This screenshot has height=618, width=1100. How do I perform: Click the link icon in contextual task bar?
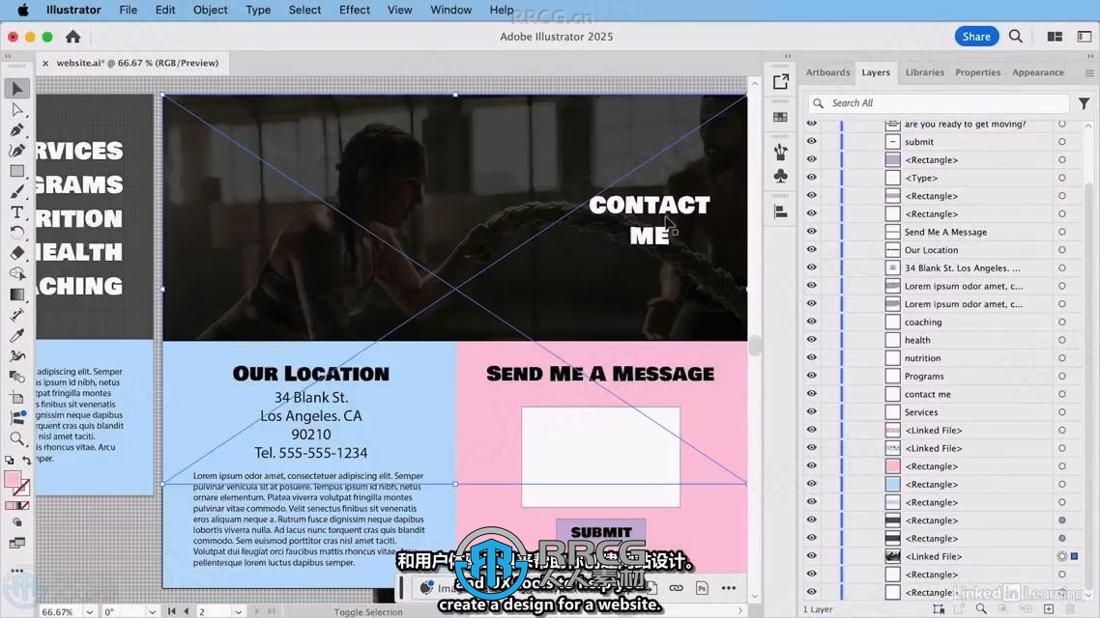tap(676, 588)
